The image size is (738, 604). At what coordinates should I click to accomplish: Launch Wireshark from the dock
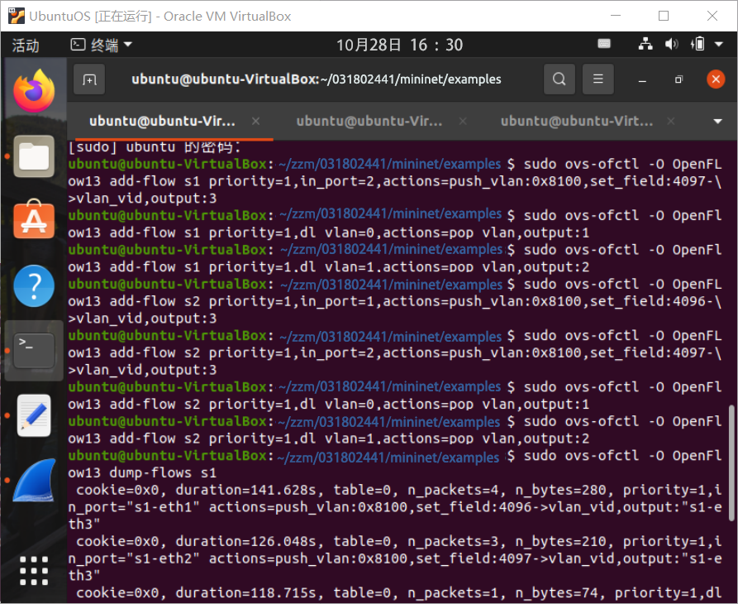(34, 480)
